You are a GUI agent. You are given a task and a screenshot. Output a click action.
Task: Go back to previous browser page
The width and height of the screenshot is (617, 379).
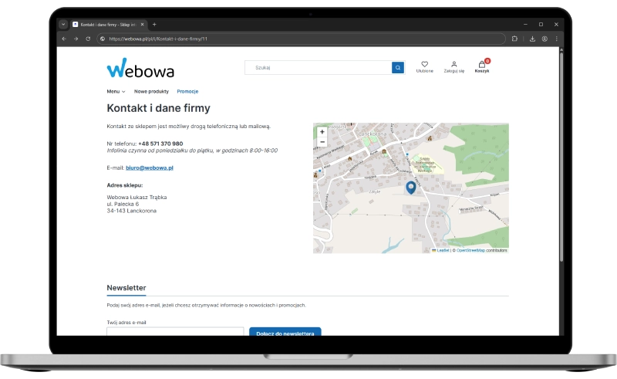click(64, 39)
